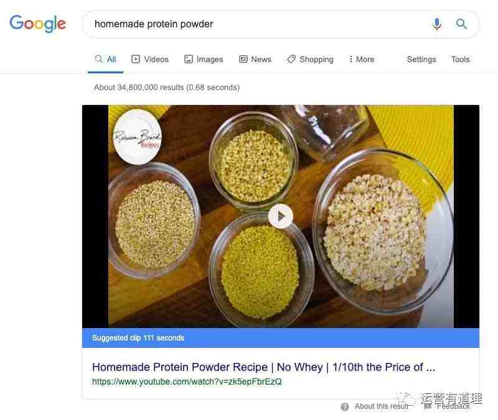Click the recipe channel logo on thumbnail
Image resolution: width=498 pixels, height=420 pixels.
point(138,137)
